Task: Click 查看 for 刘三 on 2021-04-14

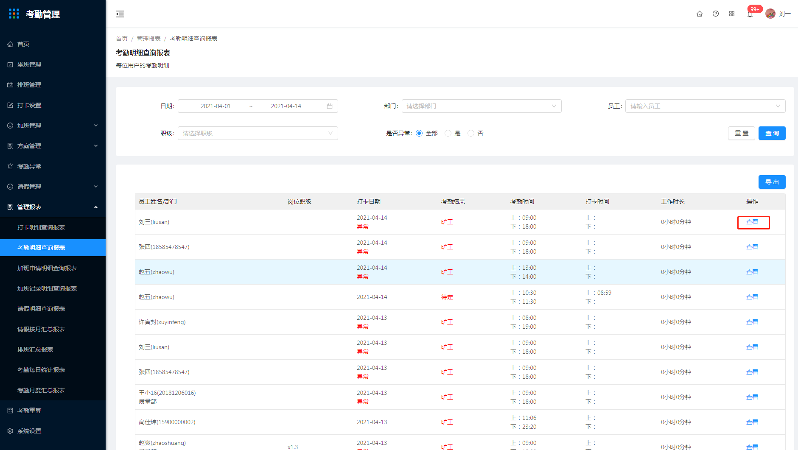Action: (752, 222)
